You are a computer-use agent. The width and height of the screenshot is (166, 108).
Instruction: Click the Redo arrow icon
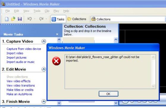coord(41,19)
